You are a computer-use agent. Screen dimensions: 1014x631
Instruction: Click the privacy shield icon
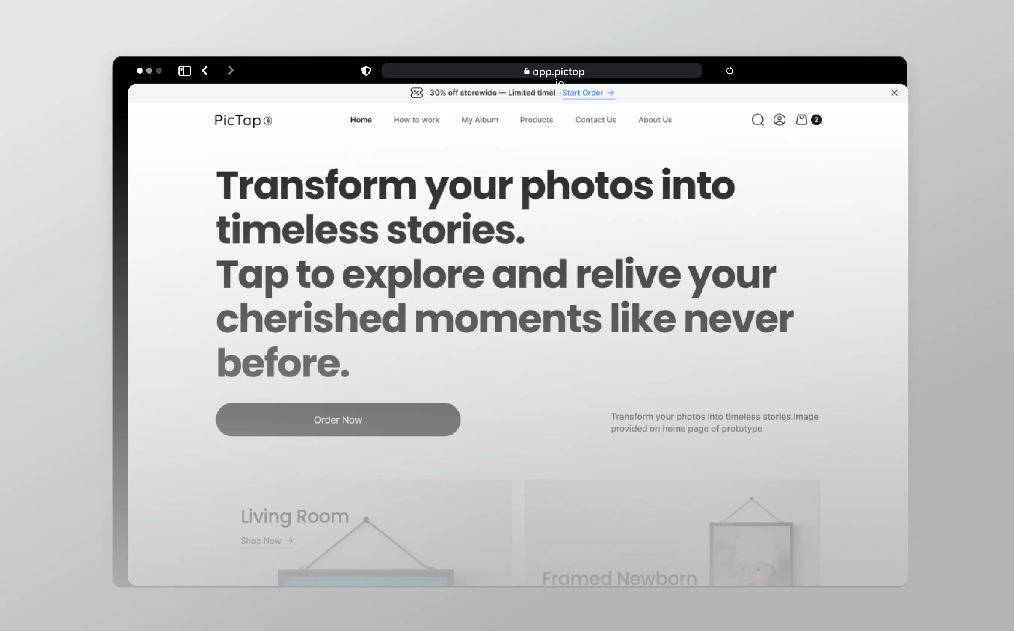366,71
